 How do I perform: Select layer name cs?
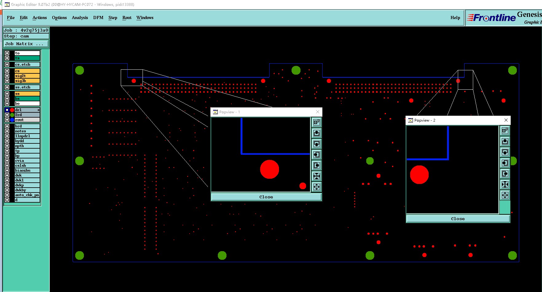pyautogui.click(x=27, y=71)
